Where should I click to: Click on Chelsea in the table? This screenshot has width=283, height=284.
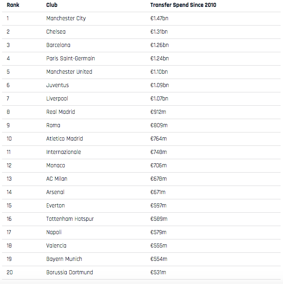[56, 32]
